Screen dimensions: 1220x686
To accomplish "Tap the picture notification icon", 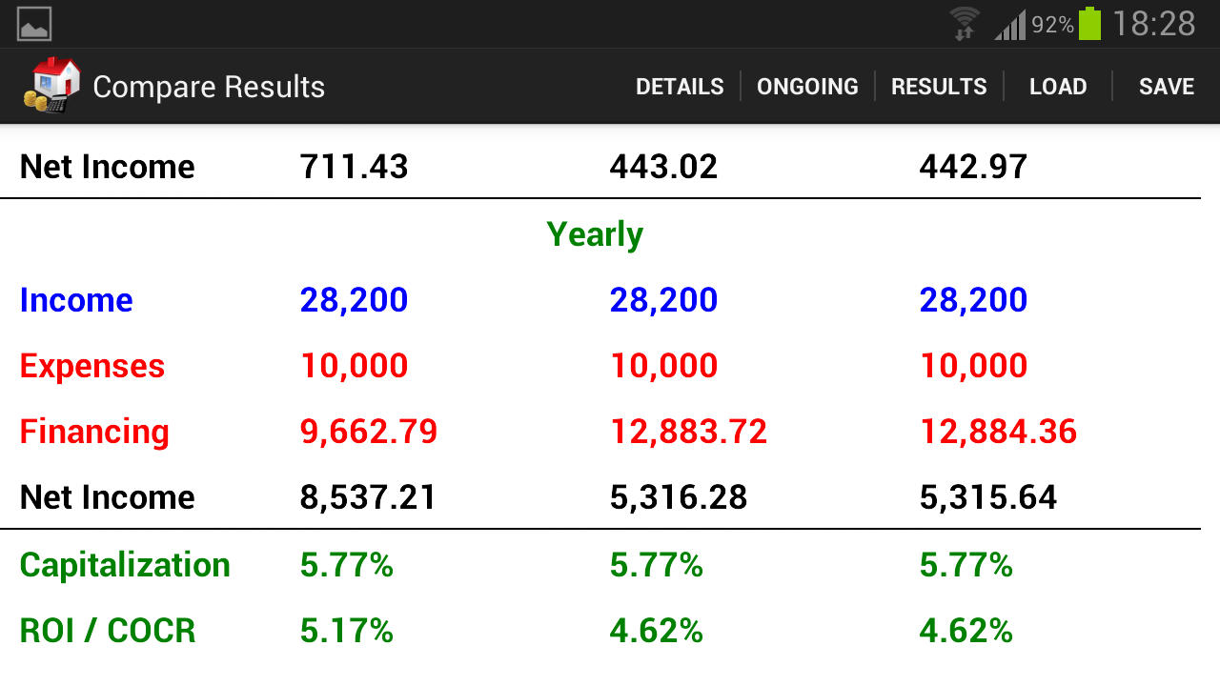I will [34, 24].
